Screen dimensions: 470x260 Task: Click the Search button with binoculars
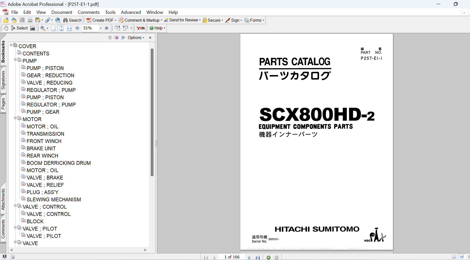[x=72, y=20]
